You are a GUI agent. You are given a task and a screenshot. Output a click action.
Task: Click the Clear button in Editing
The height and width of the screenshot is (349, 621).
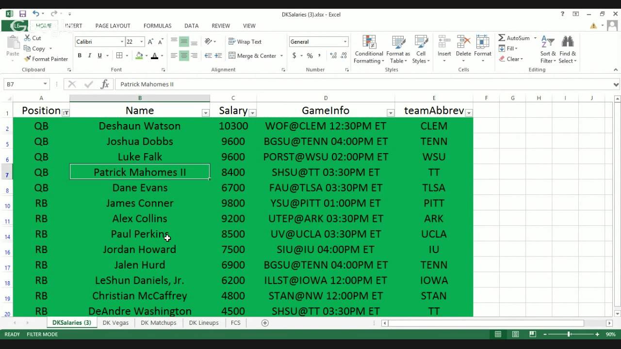(x=511, y=59)
